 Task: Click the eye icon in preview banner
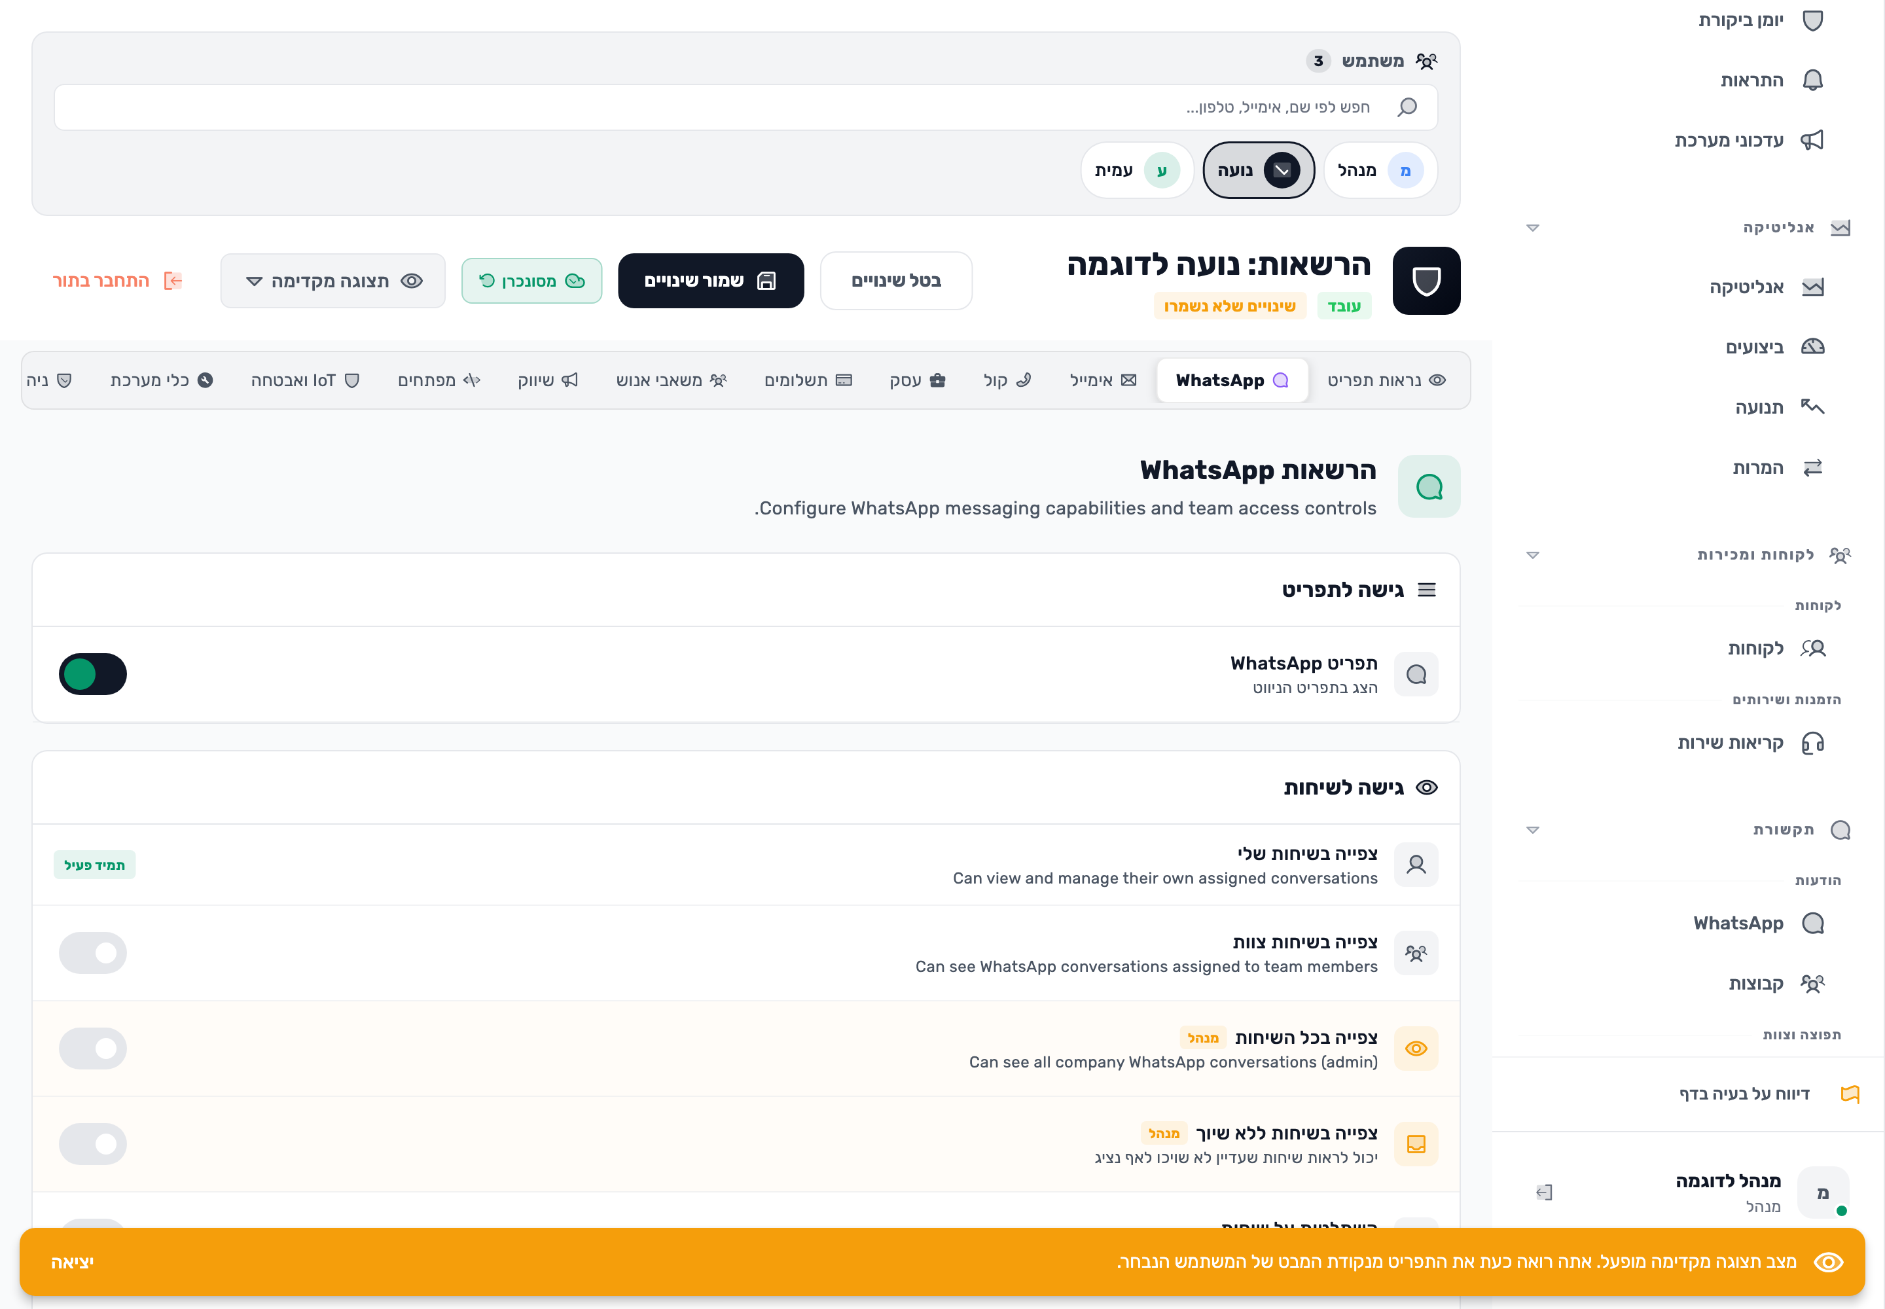tap(1829, 1263)
